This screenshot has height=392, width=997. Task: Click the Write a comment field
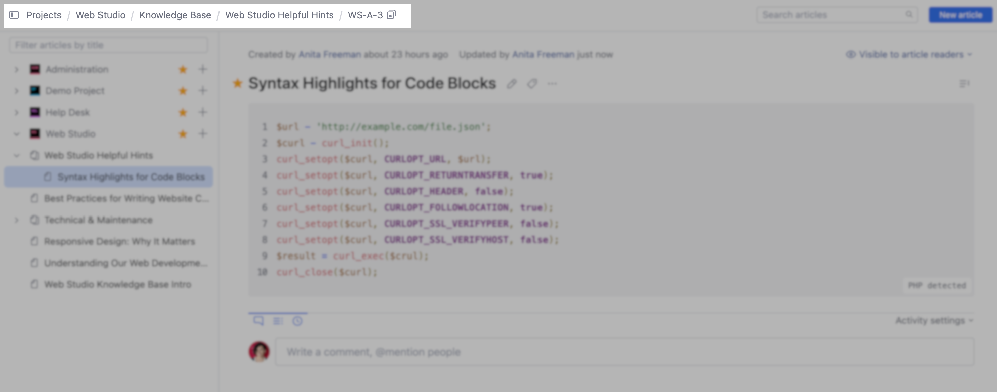(x=465, y=351)
